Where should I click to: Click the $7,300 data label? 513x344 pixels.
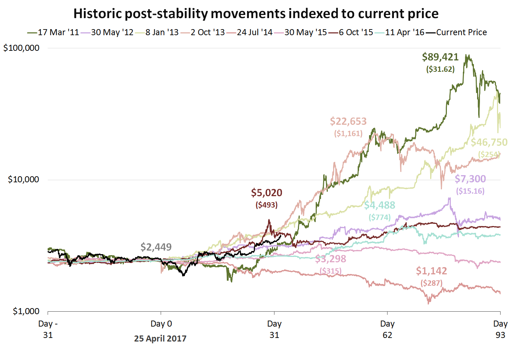click(x=470, y=179)
